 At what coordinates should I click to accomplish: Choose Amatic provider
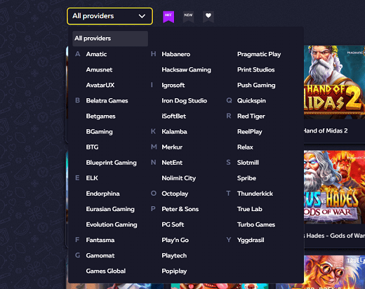[96, 54]
